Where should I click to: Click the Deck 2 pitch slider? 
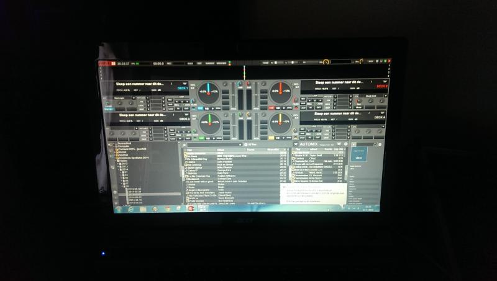point(256,95)
